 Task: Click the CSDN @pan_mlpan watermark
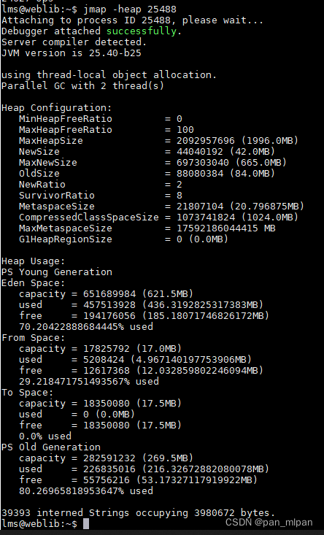[269, 523]
